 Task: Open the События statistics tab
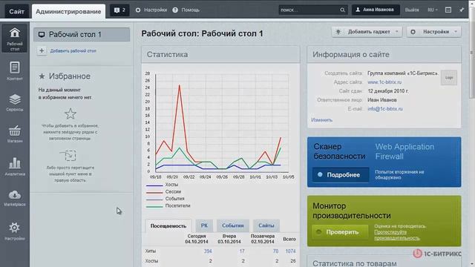pos(232,225)
